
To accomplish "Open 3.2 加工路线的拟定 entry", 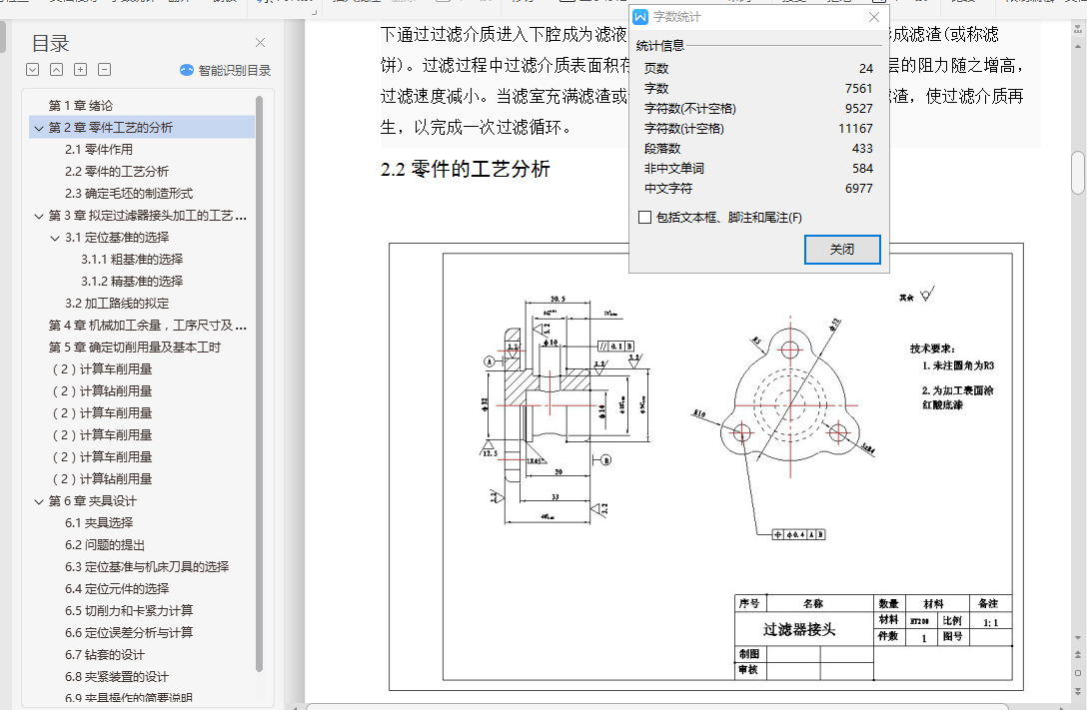I will [117, 304].
